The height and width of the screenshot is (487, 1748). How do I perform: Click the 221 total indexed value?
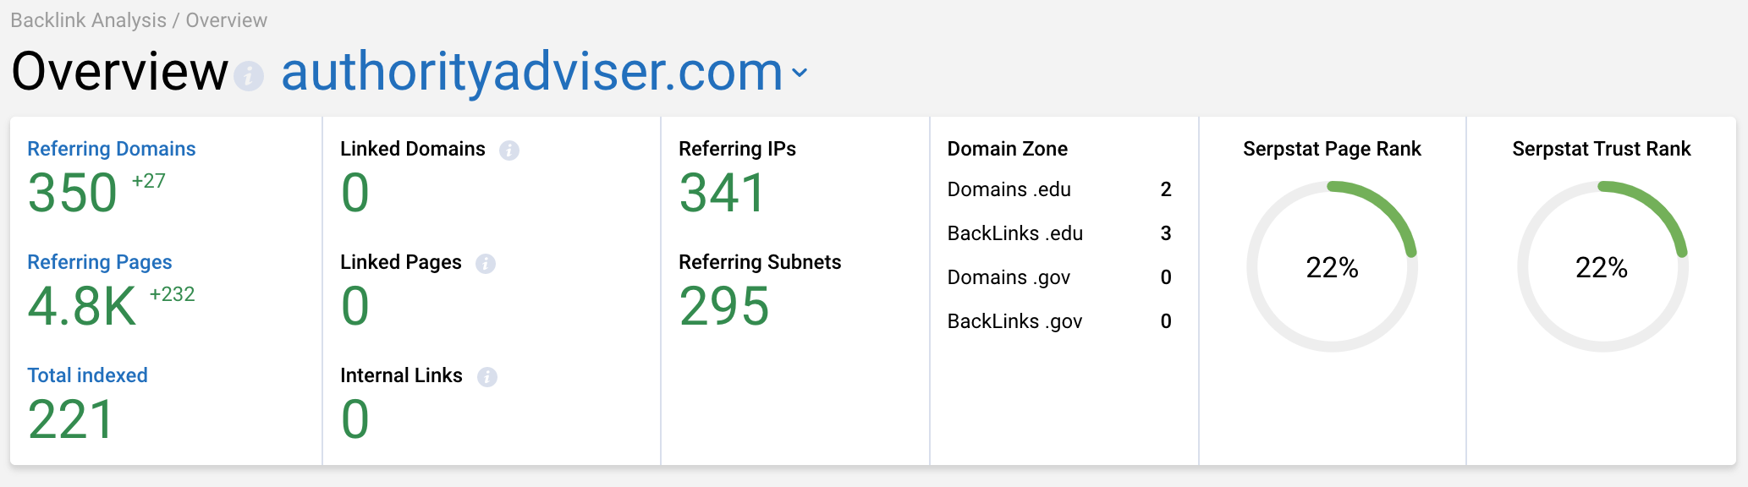coord(71,419)
